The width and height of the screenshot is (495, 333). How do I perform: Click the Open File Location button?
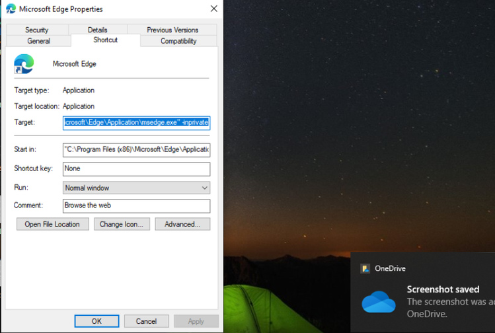(x=52, y=224)
